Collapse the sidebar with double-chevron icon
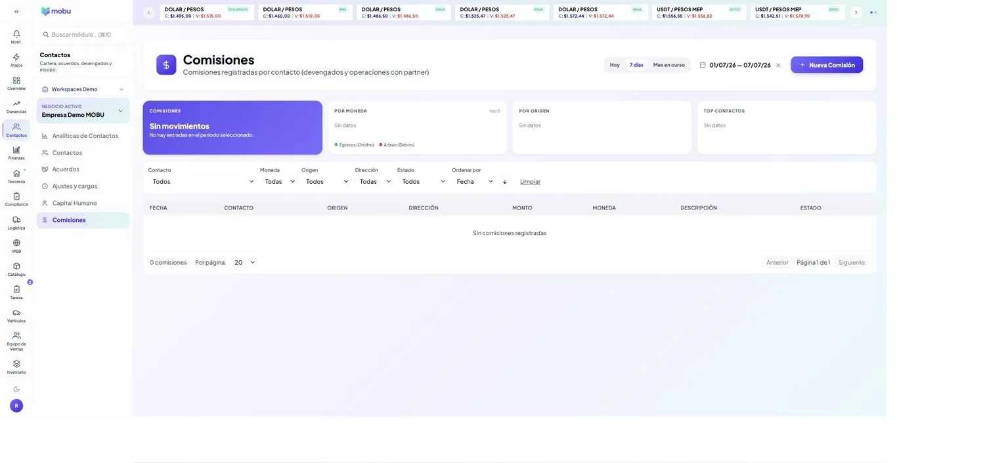 click(16, 11)
